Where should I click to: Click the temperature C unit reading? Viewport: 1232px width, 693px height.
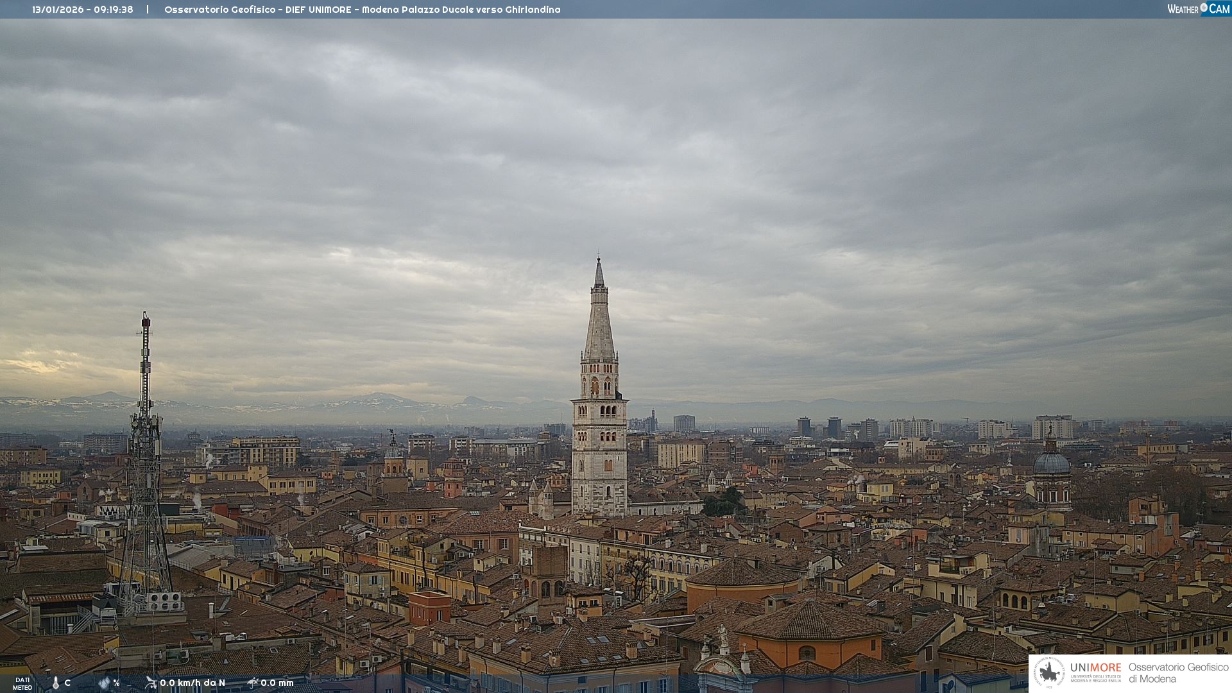tap(67, 683)
